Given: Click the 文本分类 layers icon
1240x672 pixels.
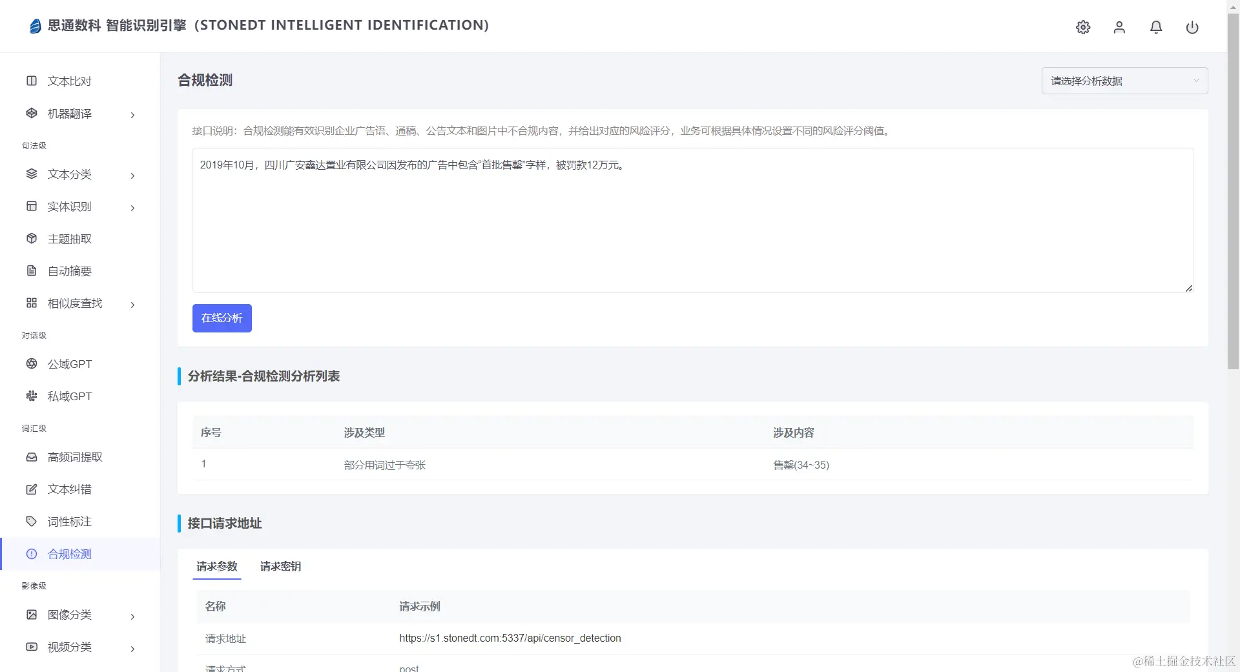Looking at the screenshot, I should (x=32, y=174).
